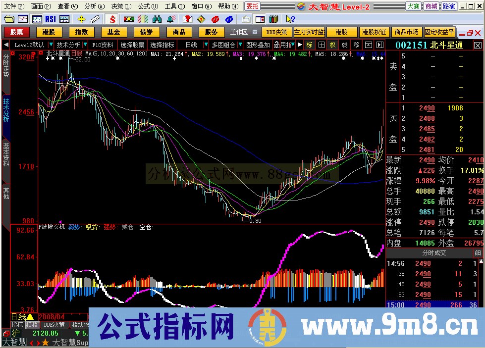Screen dimensions: 485x348
Task: Open the 公式(U) menu
Action: tap(148, 6)
